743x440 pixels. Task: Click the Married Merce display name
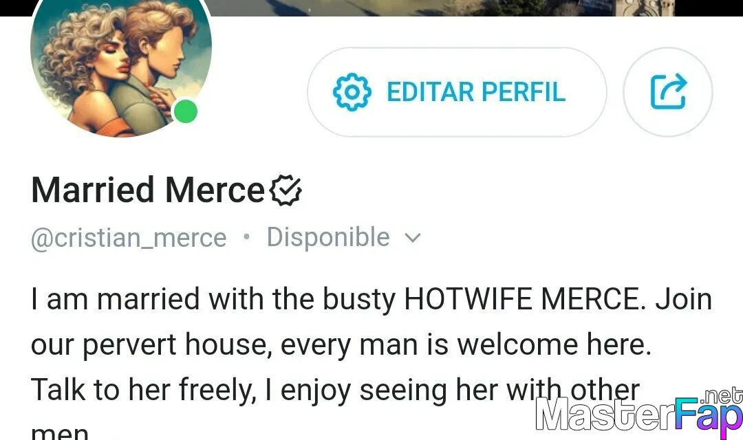148,190
